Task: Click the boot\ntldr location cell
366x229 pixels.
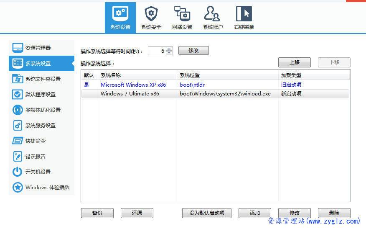Action: click(x=192, y=85)
